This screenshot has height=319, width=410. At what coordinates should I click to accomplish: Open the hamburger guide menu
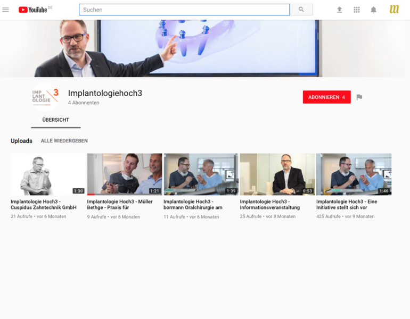6,10
